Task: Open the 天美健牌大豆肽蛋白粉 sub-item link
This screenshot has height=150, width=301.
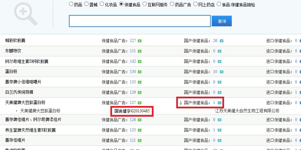Action: tap(40, 111)
